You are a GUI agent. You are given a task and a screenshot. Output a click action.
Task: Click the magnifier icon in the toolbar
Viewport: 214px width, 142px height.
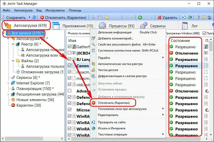[x=93, y=17]
